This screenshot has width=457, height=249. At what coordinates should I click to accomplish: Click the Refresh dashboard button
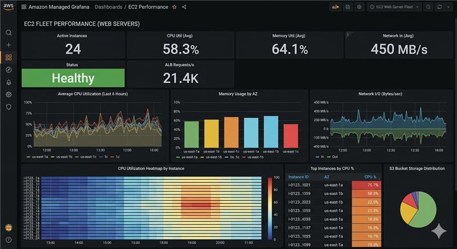[439, 7]
